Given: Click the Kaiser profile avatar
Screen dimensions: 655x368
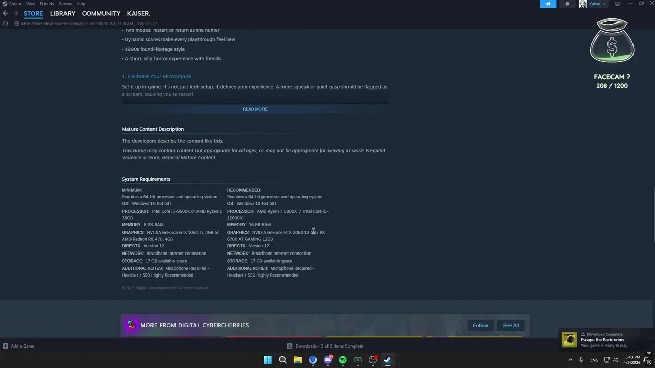Looking at the screenshot, I should pyautogui.click(x=583, y=4).
